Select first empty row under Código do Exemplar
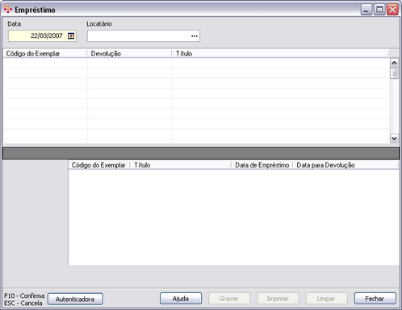402x310 pixels. pos(45,63)
